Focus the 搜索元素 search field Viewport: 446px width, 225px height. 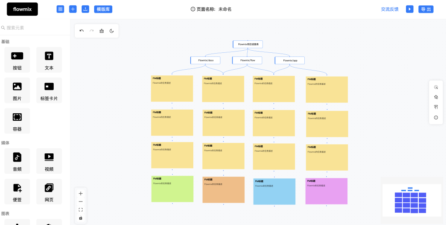[x=35, y=28]
